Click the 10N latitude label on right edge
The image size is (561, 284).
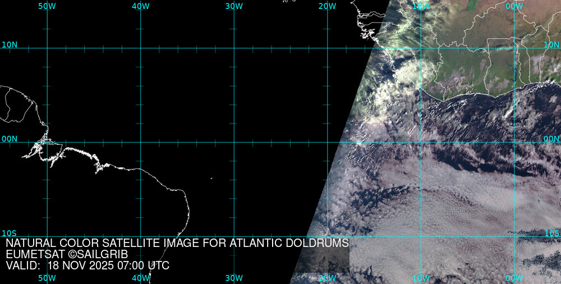pos(551,44)
